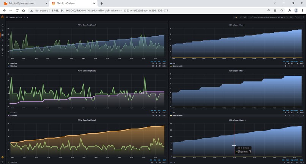Image resolution: width=306 pixels, height=164 pixels.
Task: Open the browser three-dot menu
Action: pyautogui.click(x=303, y=11)
